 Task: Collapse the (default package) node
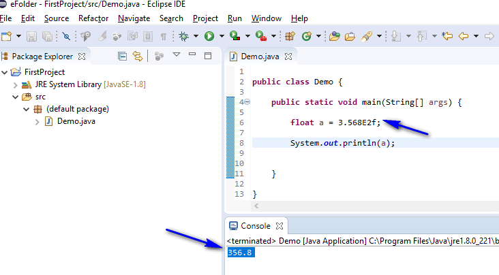point(27,110)
